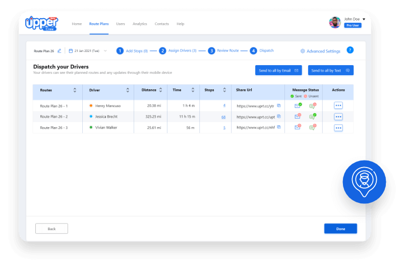Open the actions menu for Route Plan 26 - 3
405x268 pixels.
coord(338,128)
